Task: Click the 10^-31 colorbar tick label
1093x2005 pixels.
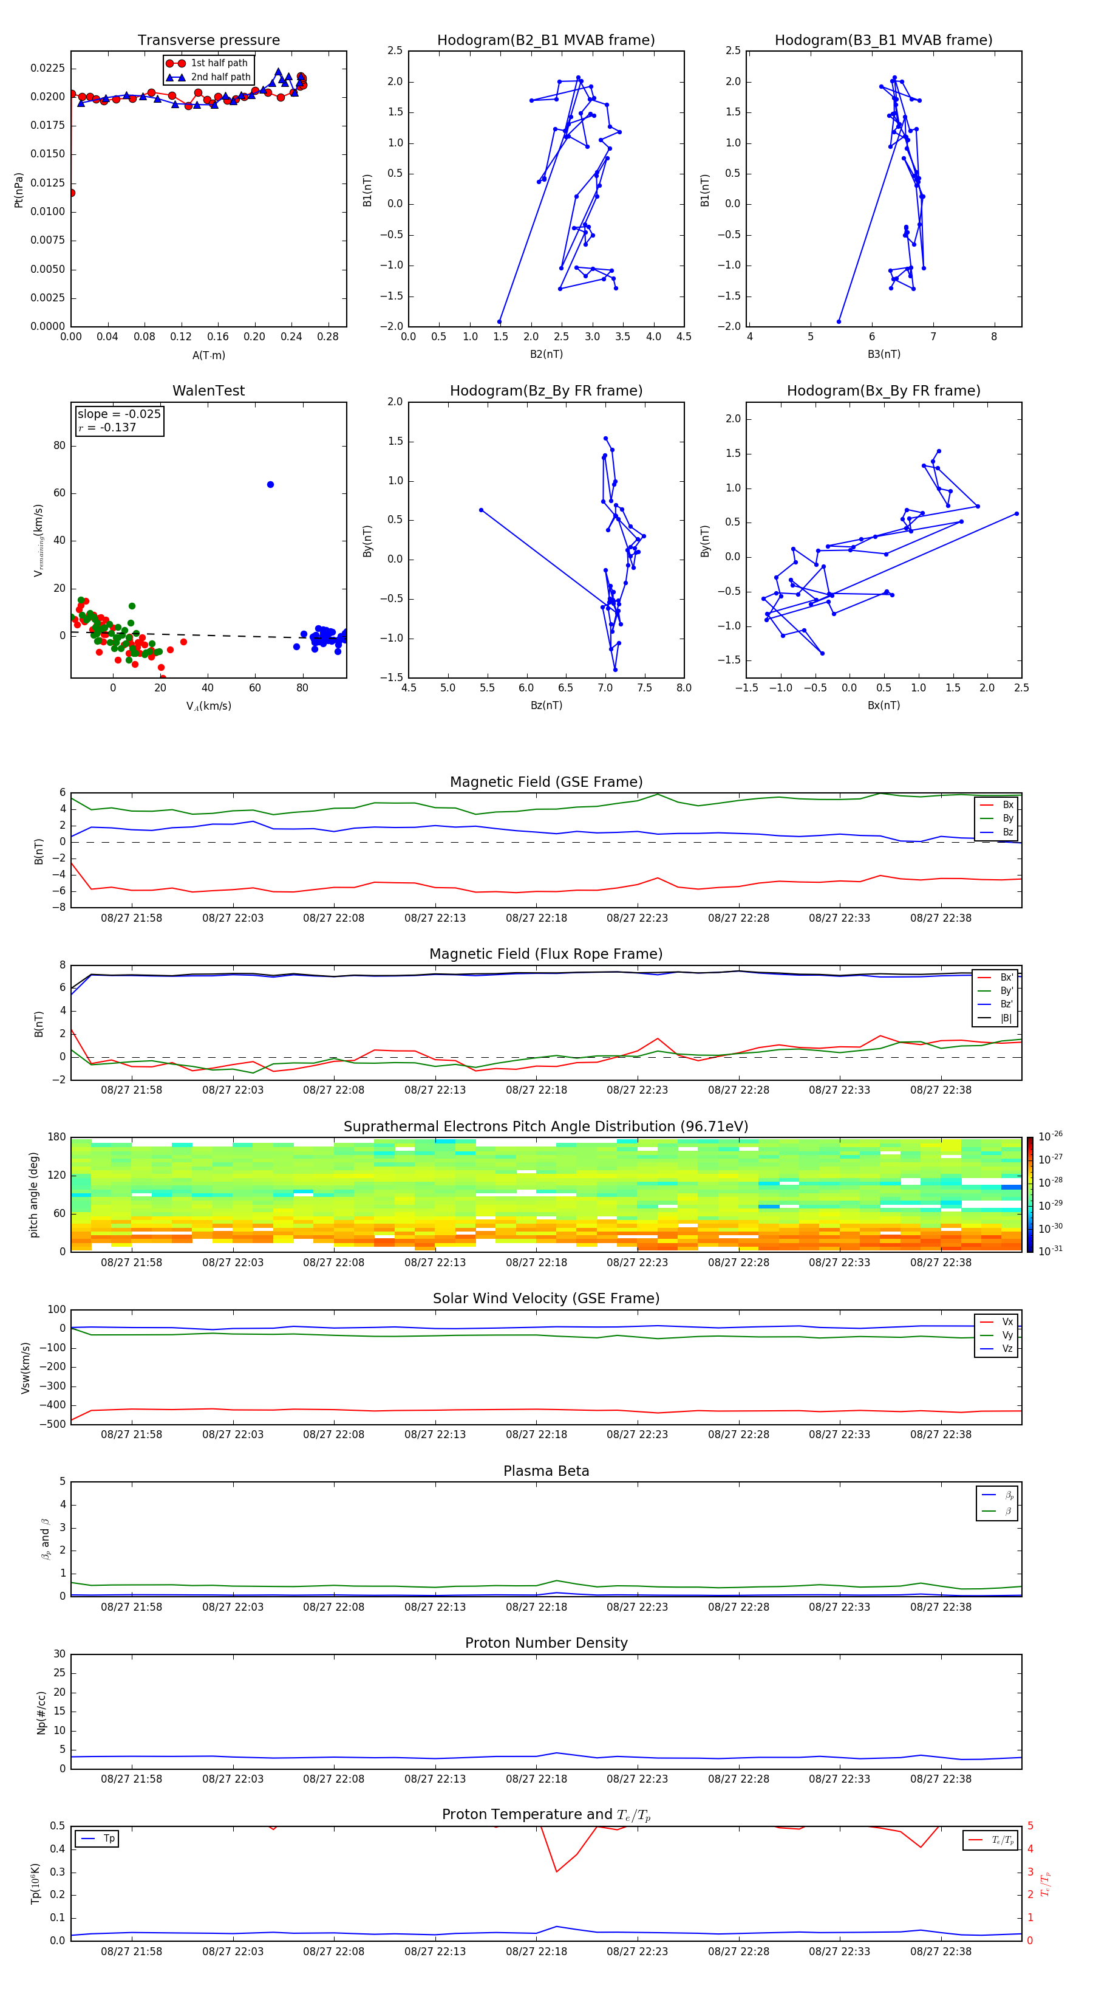Action: (x=1050, y=1251)
